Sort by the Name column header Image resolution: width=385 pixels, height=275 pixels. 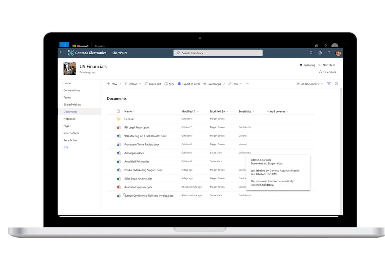click(130, 112)
